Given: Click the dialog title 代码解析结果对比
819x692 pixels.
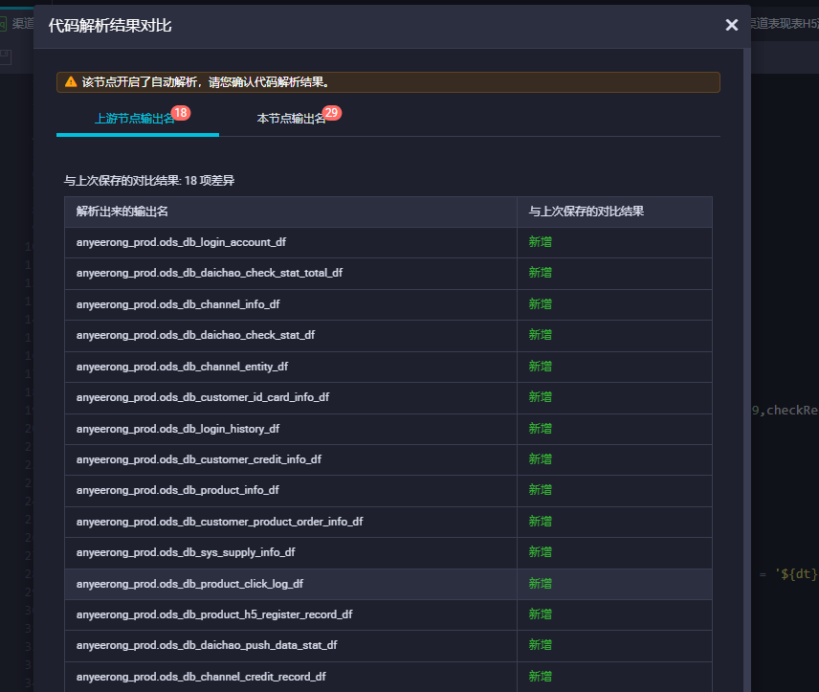Looking at the screenshot, I should tap(110, 26).
